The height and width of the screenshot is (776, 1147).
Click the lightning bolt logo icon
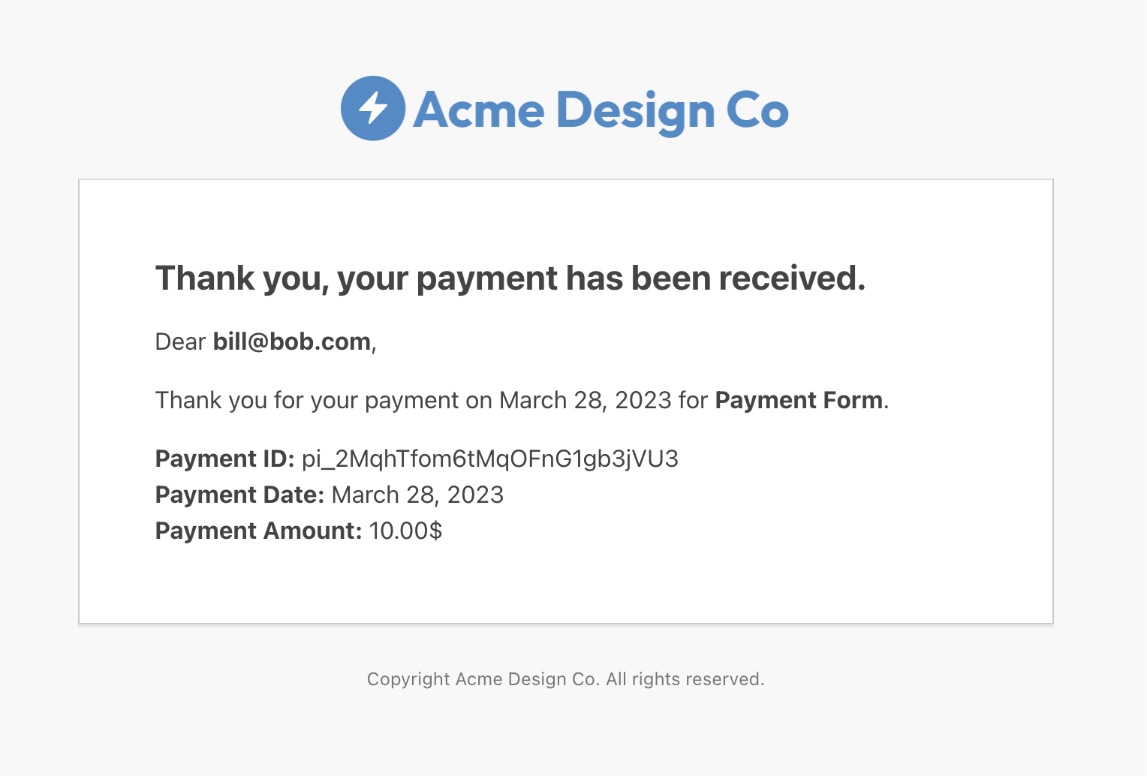pos(373,108)
